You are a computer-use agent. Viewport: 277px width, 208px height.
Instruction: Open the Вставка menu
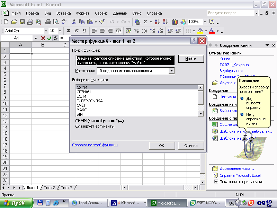click(x=64, y=13)
